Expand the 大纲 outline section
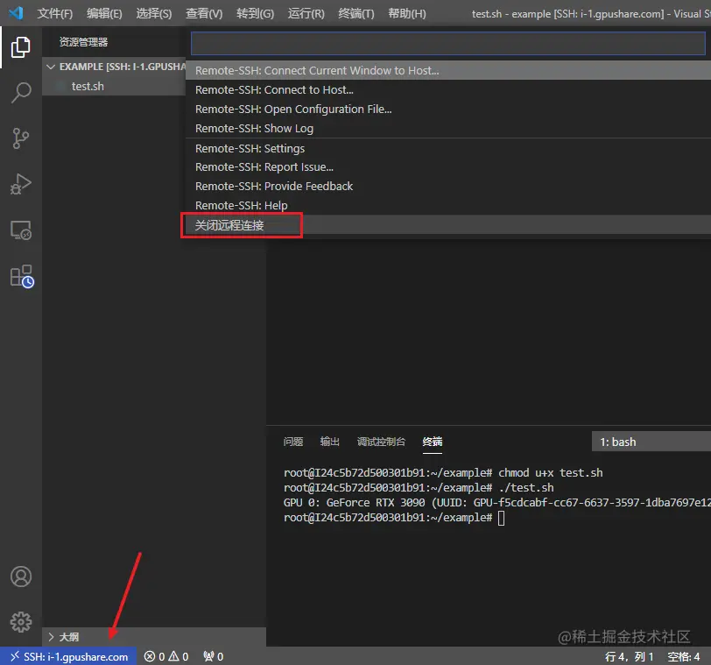The height and width of the screenshot is (665, 711). pyautogui.click(x=154, y=637)
